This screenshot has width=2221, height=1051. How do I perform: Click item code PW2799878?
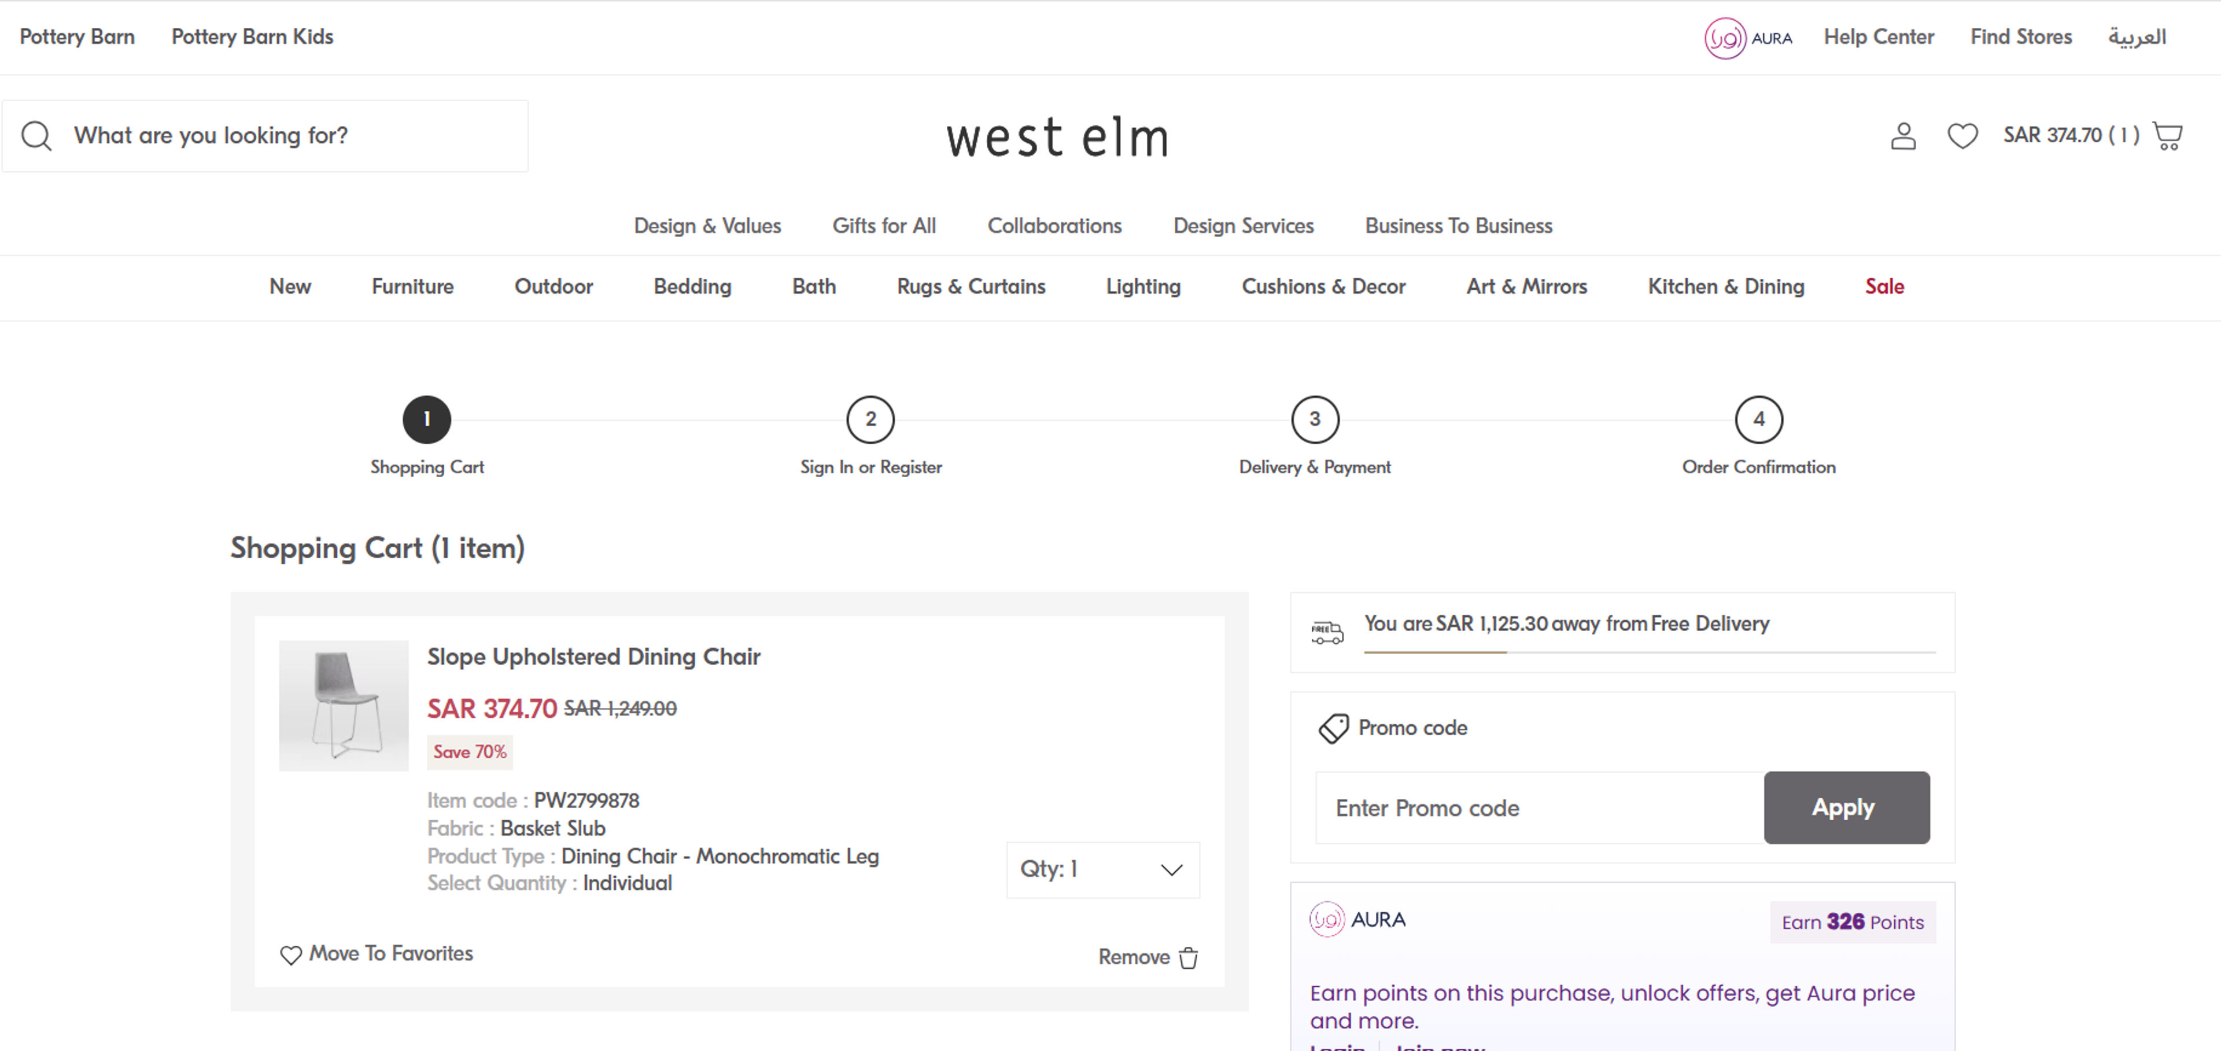[586, 801]
